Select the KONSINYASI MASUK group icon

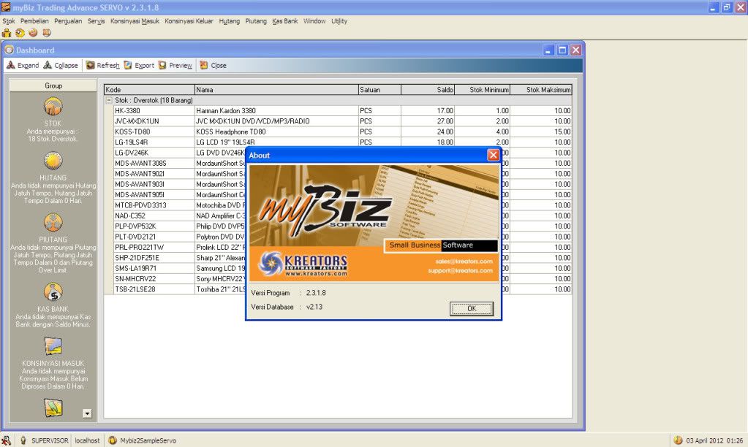(53, 346)
